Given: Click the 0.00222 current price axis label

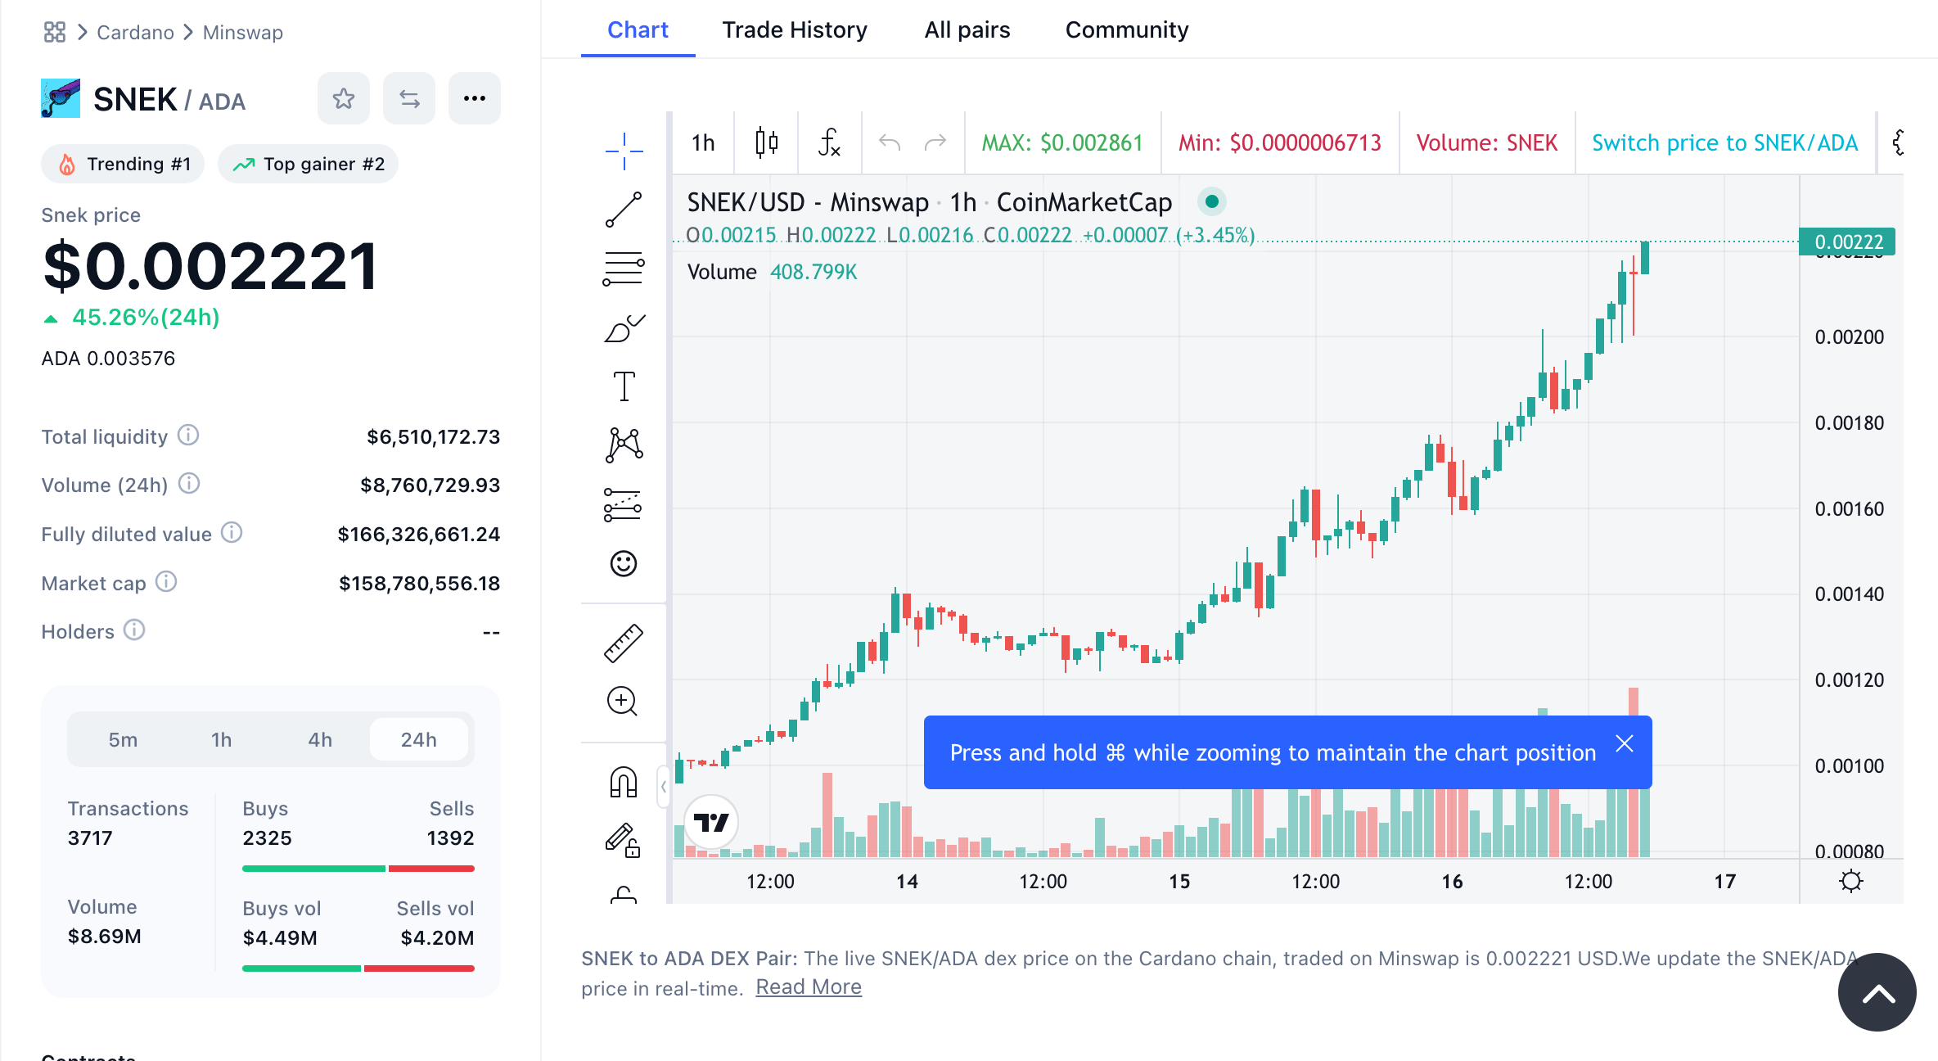Looking at the screenshot, I should (1847, 242).
